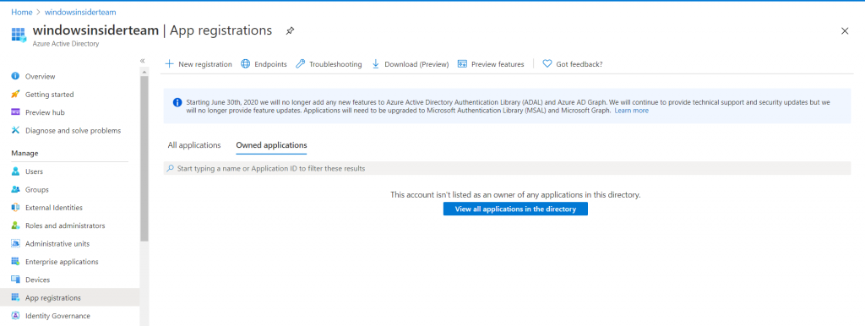Click the Azure Active Directory logo icon

click(x=19, y=34)
